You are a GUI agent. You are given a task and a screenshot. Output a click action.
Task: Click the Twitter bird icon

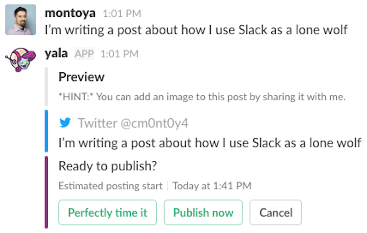65,123
